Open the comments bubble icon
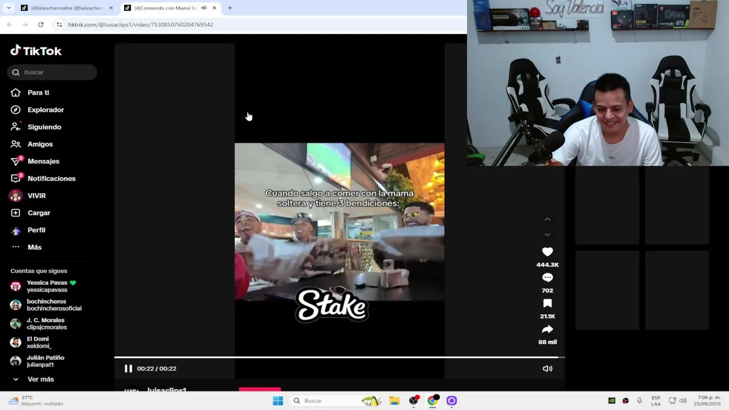The height and width of the screenshot is (410, 729). (x=547, y=277)
